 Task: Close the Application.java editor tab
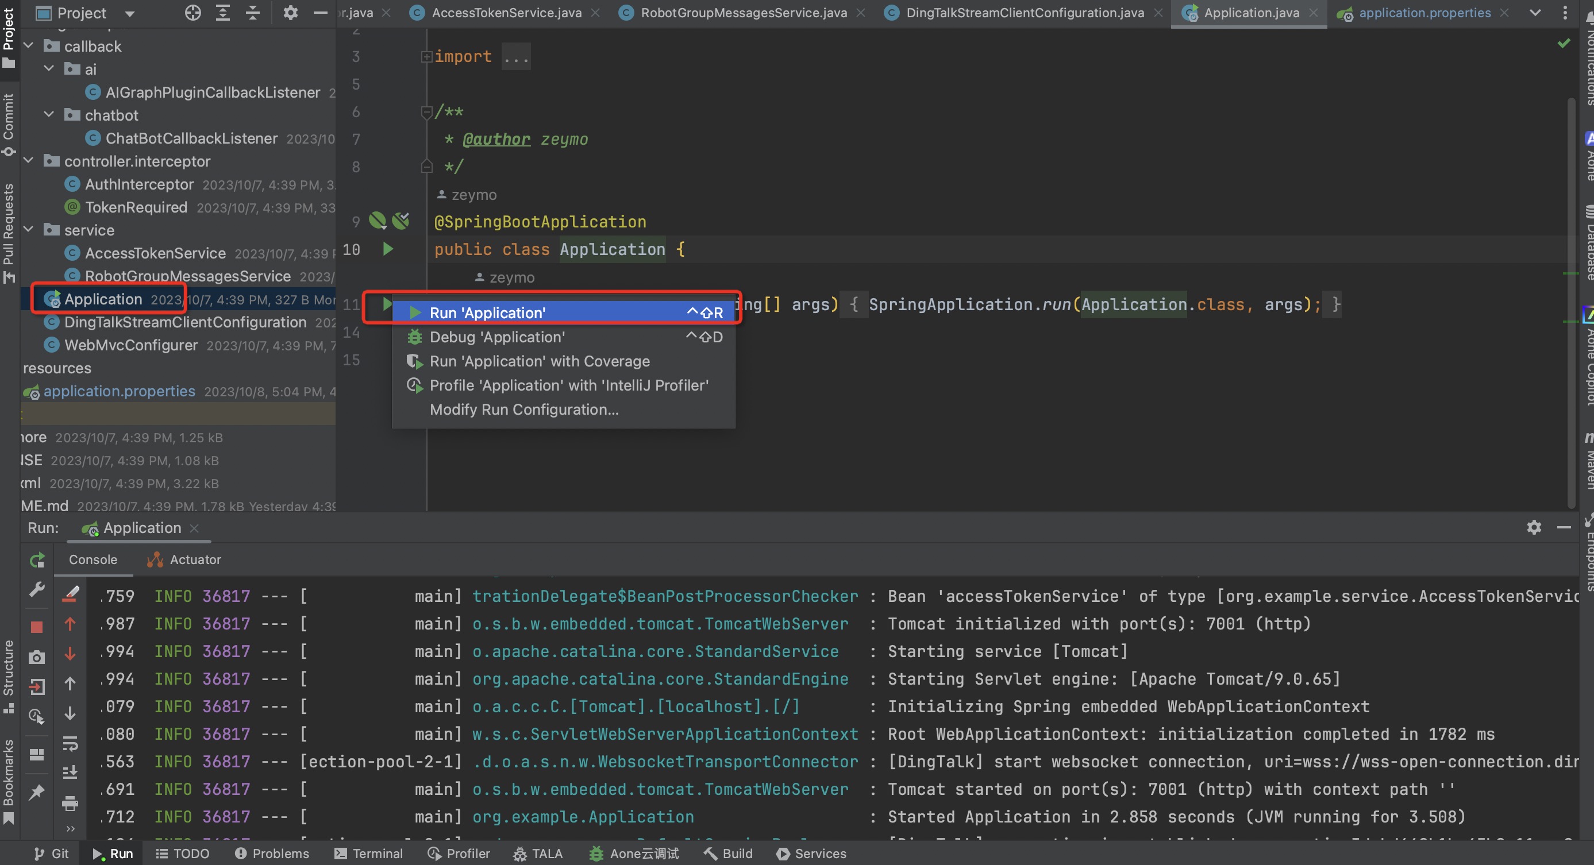click(x=1314, y=13)
